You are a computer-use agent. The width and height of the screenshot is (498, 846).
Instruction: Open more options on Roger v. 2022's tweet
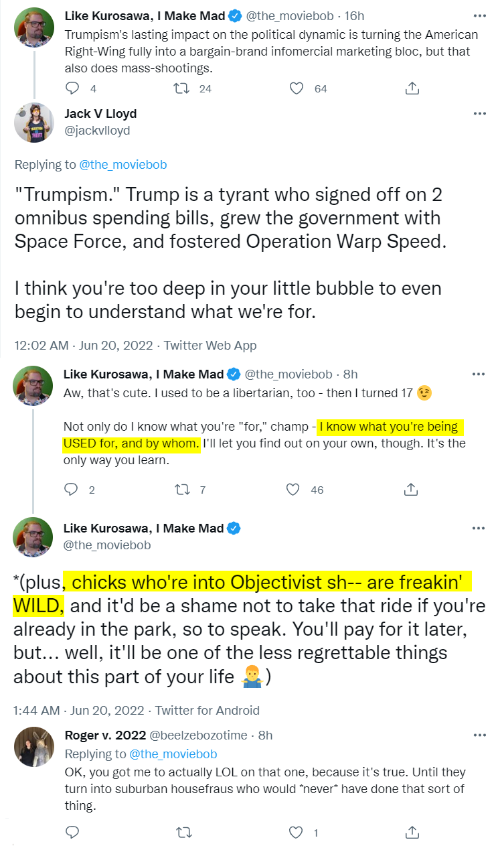pyautogui.click(x=479, y=735)
